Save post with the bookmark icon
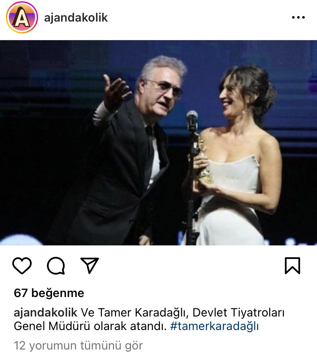Image resolution: width=317 pixels, height=355 pixels. (x=292, y=266)
